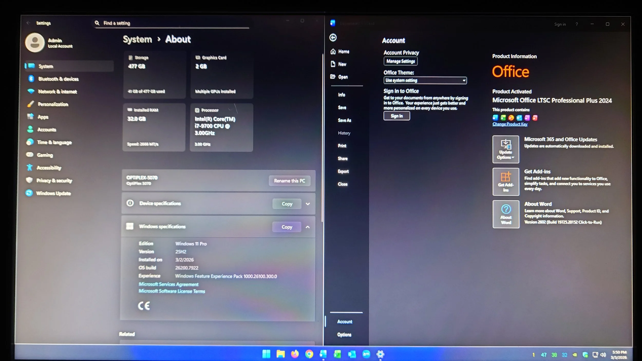Open Options in Word backstage
Viewport: 642px width, 361px height.
[x=344, y=335]
